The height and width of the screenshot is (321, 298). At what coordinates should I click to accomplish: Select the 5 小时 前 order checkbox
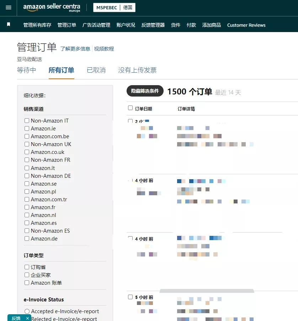point(130,297)
